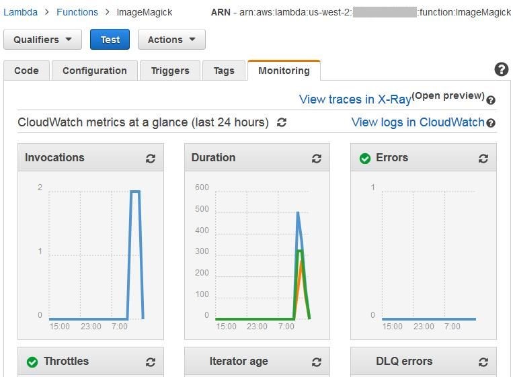
Task: Click the Invocations panel title
Action: (x=54, y=158)
